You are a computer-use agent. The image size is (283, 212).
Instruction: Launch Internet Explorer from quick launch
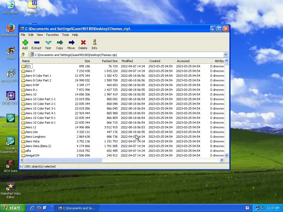(32, 208)
